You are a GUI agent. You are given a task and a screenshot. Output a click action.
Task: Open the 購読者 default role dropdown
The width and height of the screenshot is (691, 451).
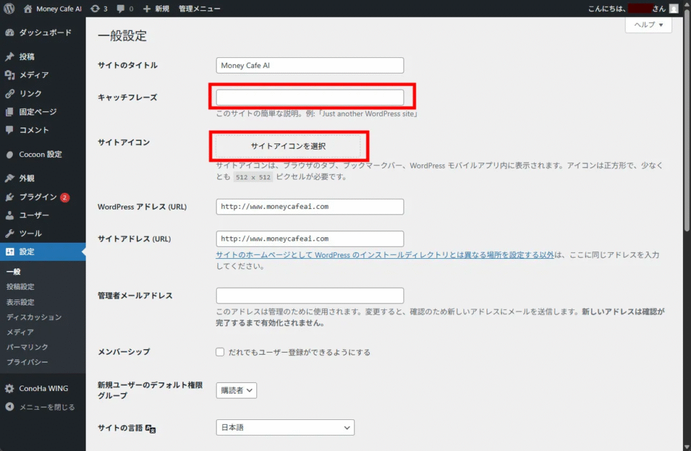[x=236, y=390]
